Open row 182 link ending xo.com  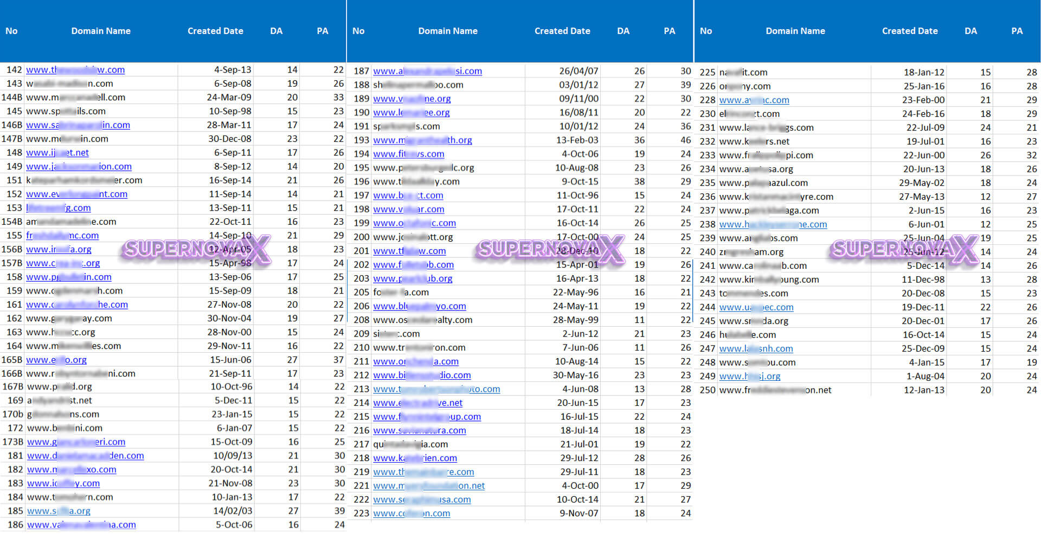tap(72, 470)
